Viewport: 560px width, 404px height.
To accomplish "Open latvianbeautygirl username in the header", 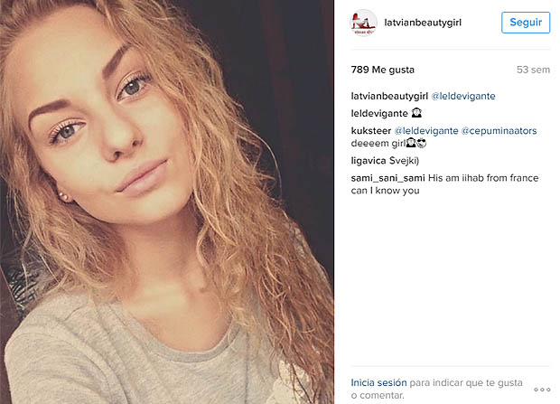I will 423,23.
